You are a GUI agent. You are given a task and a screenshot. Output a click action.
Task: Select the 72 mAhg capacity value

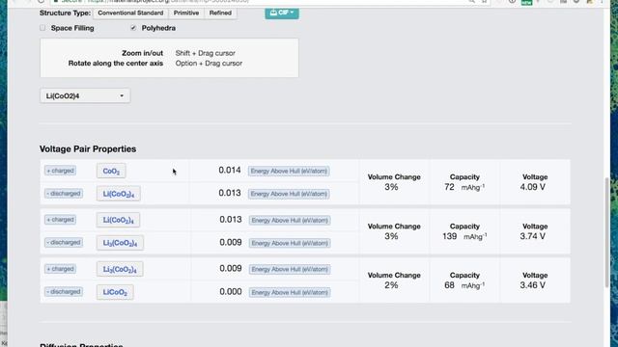pos(464,187)
